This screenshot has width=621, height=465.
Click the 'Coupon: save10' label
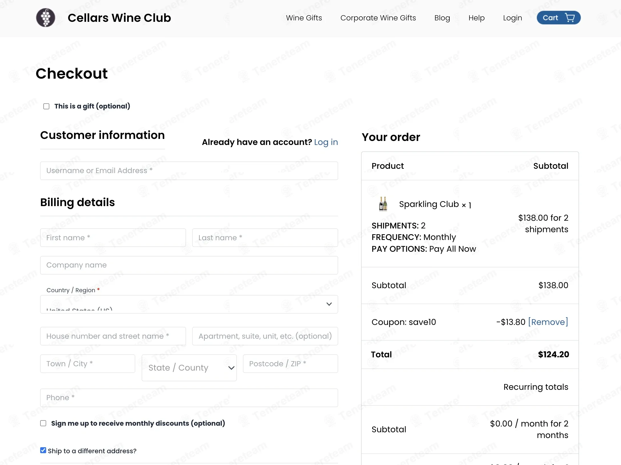click(x=404, y=322)
